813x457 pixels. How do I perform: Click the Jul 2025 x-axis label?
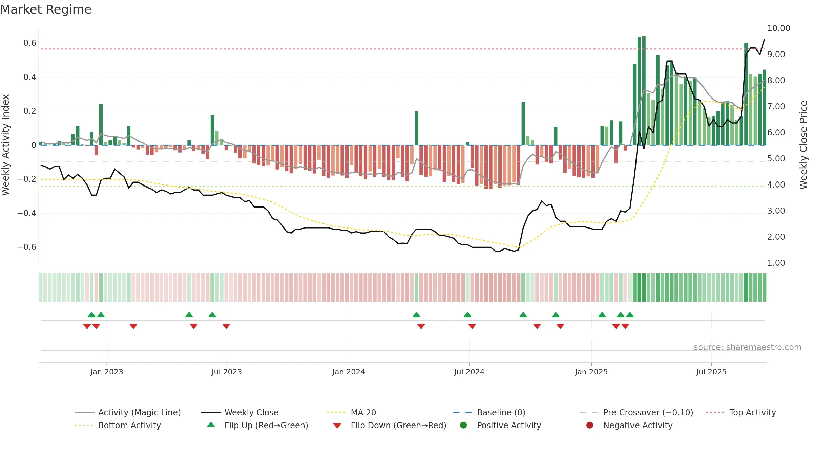coord(711,372)
